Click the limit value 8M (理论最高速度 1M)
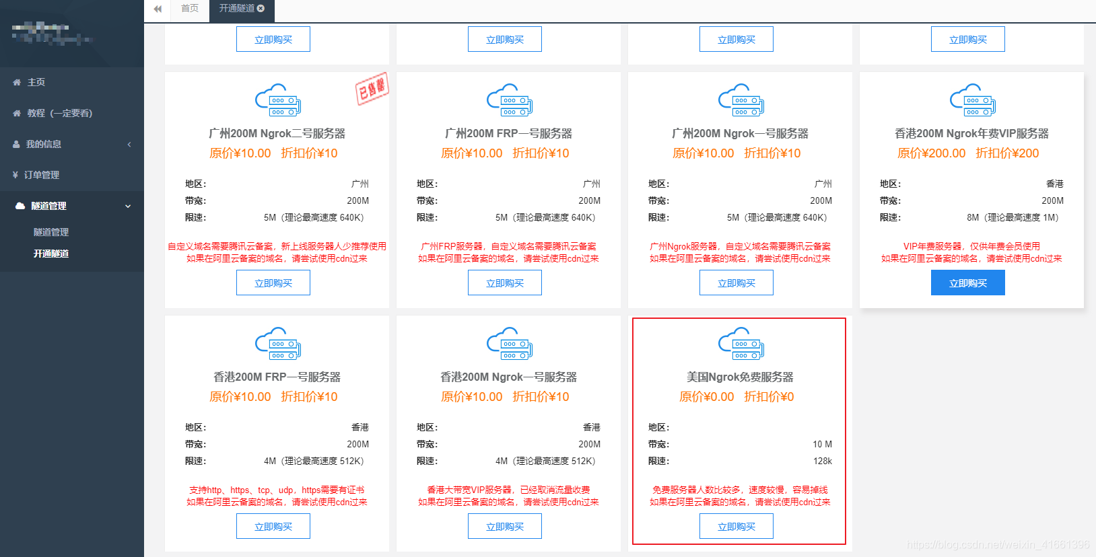This screenshot has height=557, width=1096. point(1013,217)
